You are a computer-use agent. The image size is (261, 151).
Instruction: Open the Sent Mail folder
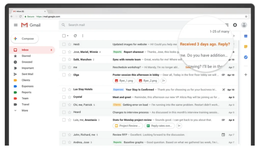(x=27, y=74)
